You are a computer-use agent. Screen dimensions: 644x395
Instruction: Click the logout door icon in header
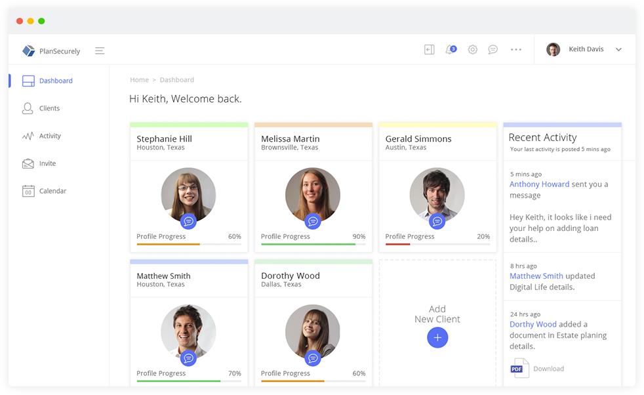pos(429,50)
